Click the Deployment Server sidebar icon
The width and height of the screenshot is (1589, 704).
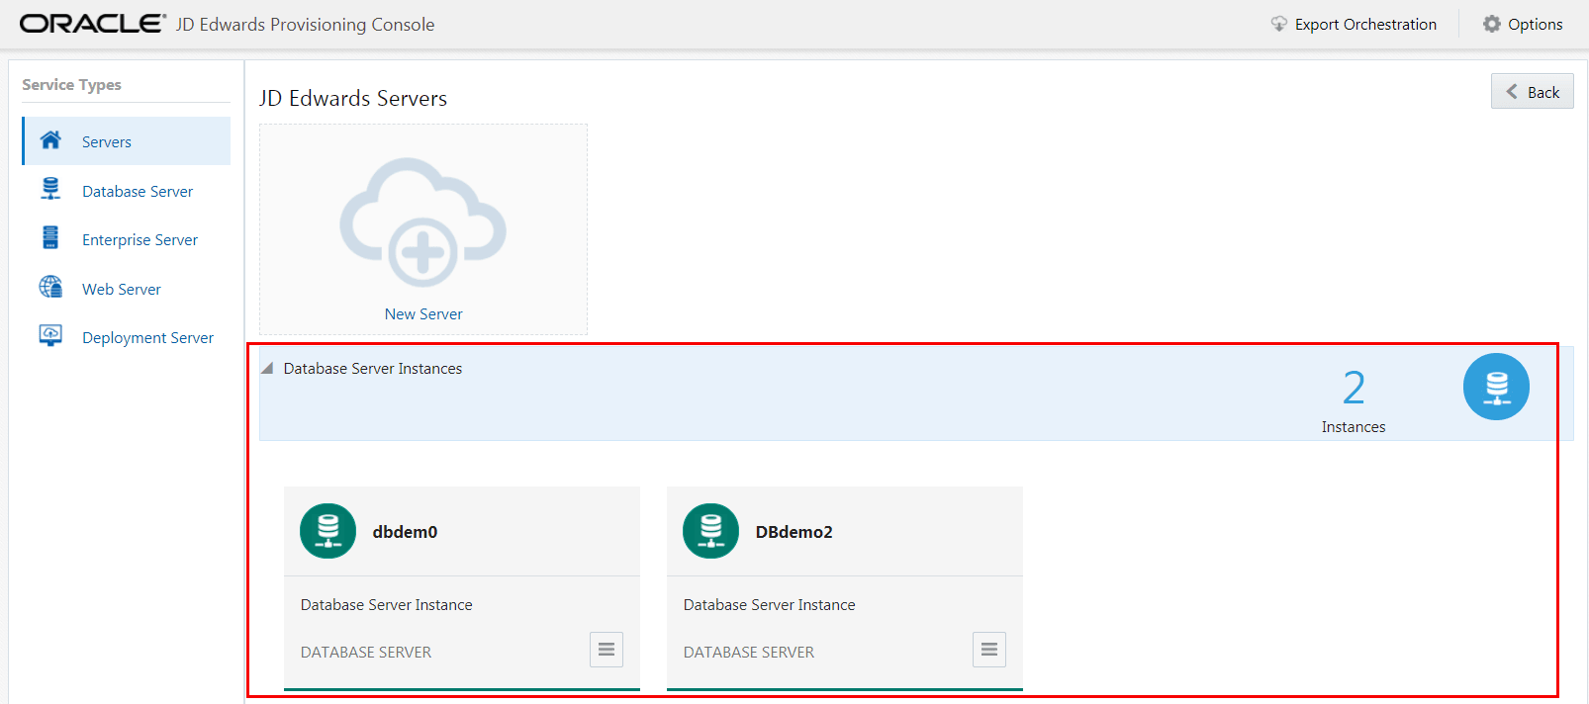point(50,335)
